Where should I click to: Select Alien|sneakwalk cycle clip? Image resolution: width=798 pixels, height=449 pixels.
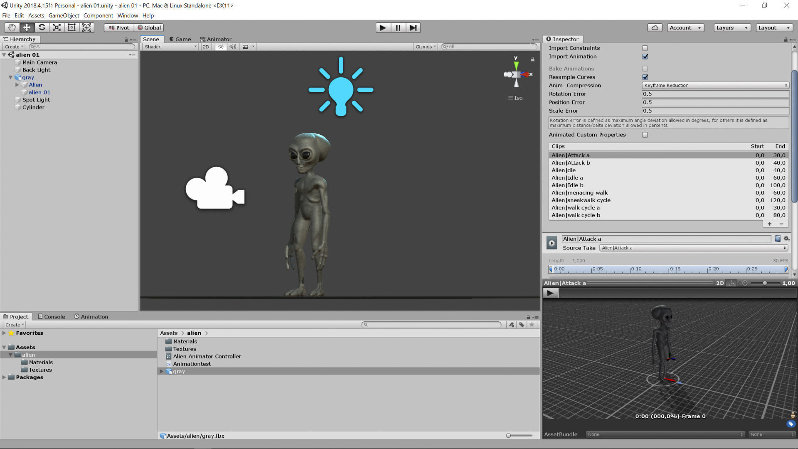click(x=581, y=200)
